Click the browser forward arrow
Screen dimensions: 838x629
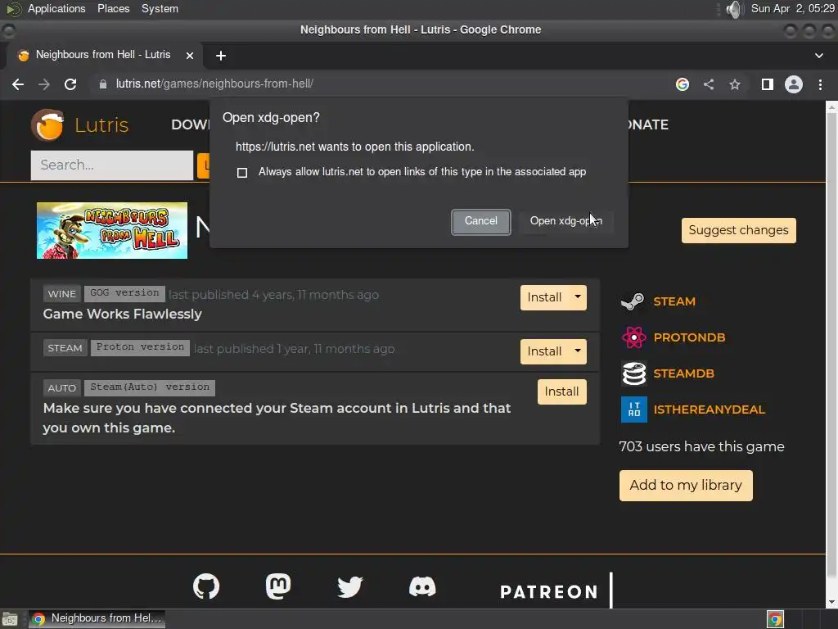[44, 84]
